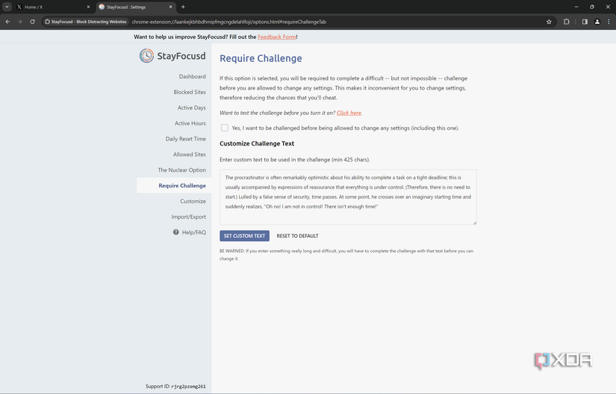Click the StayFocusd clock logo icon
616x394 pixels.
click(x=146, y=56)
